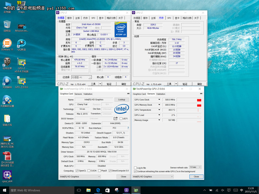Open the 4K 花海 video file icon

(x=7, y=142)
